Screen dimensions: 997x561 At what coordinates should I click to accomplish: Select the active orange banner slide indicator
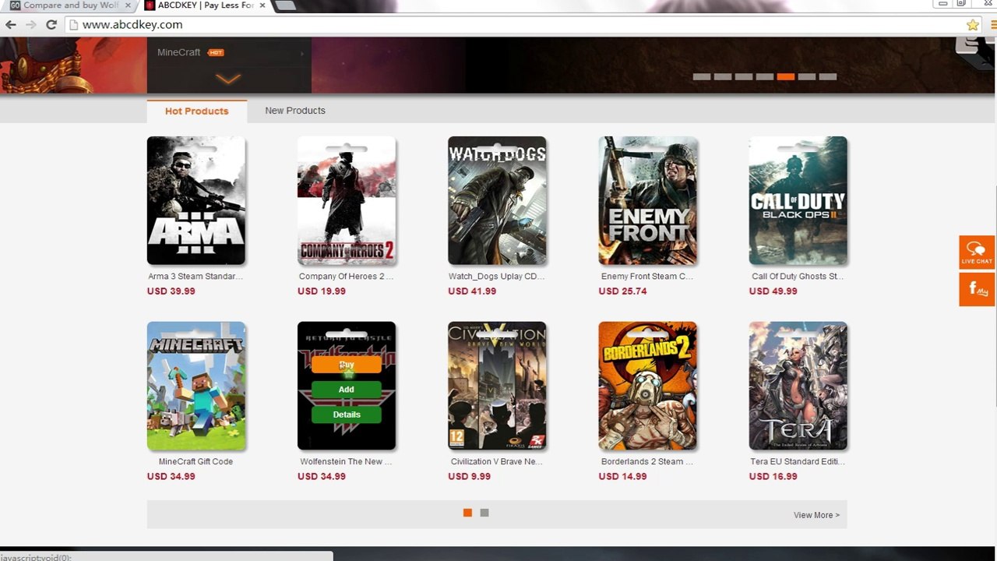tap(786, 77)
